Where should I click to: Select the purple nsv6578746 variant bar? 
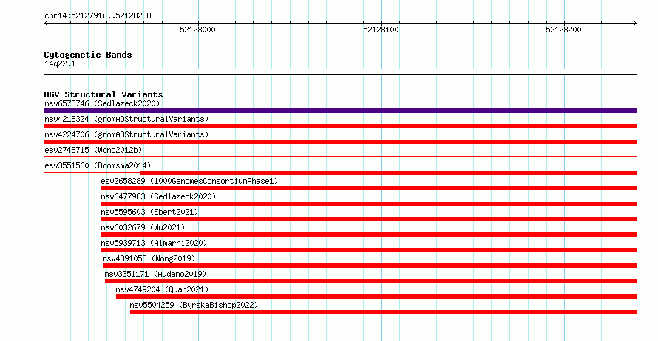point(340,111)
